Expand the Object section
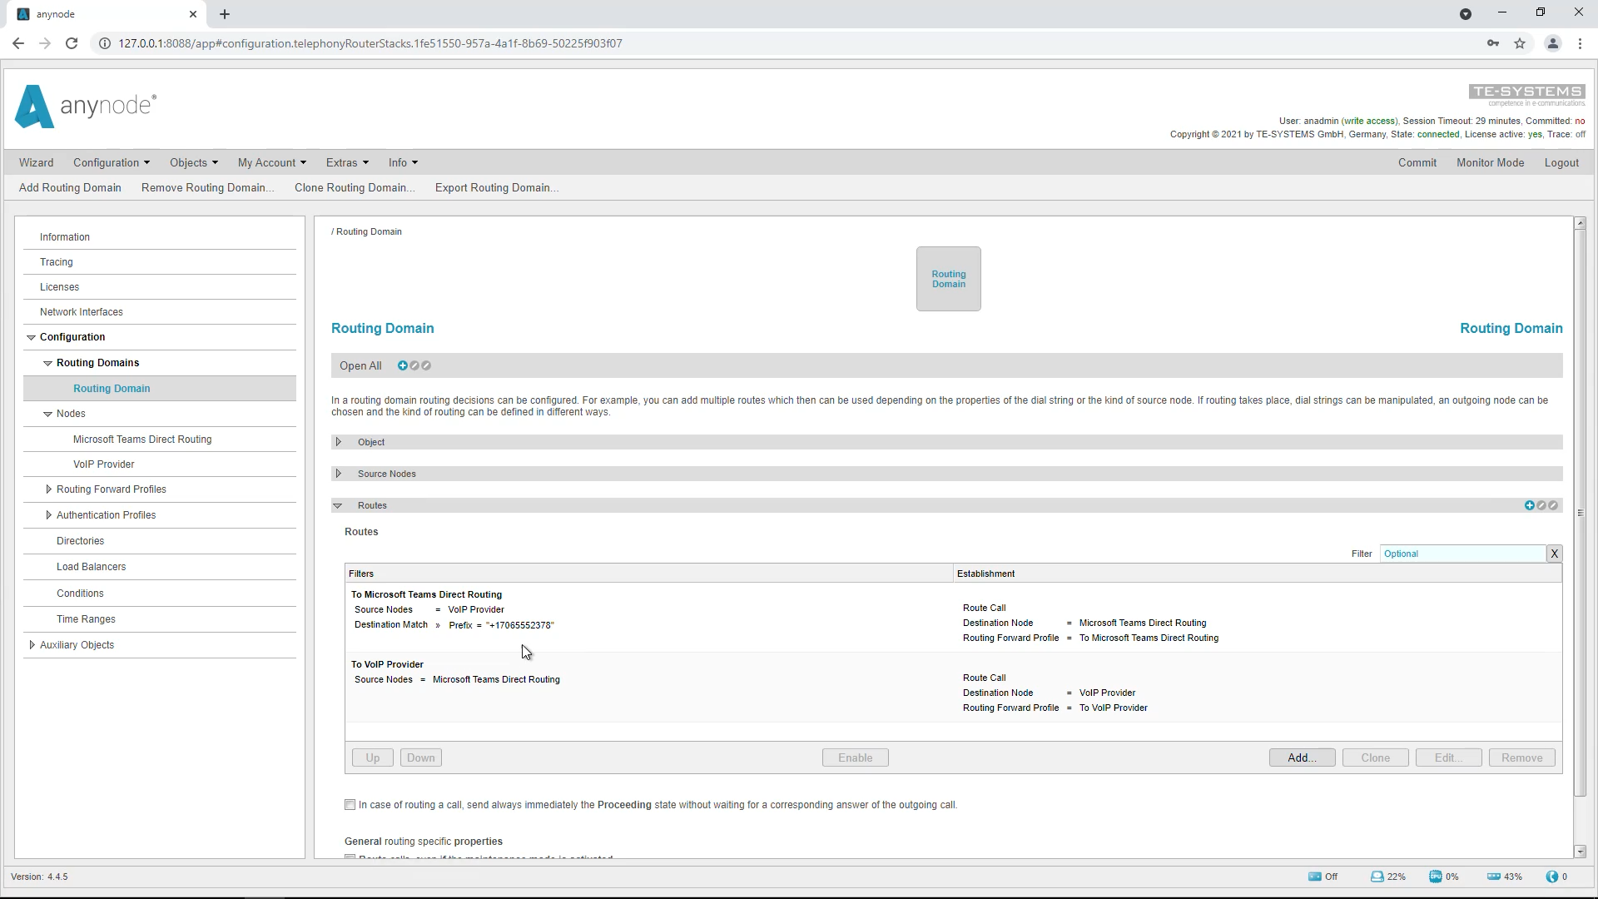Image resolution: width=1598 pixels, height=899 pixels. pyautogui.click(x=339, y=442)
